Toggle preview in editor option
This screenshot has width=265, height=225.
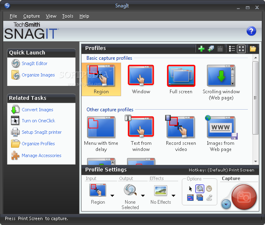coord(200,189)
